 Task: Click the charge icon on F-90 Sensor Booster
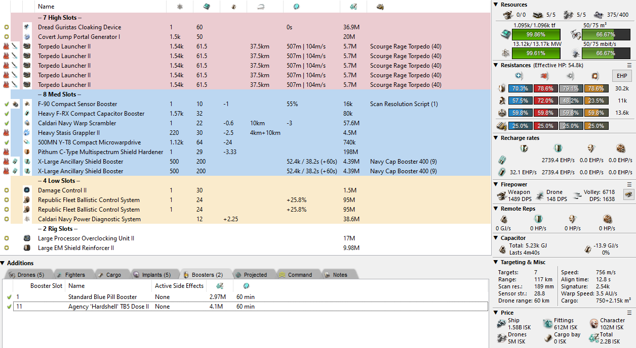[x=16, y=104]
